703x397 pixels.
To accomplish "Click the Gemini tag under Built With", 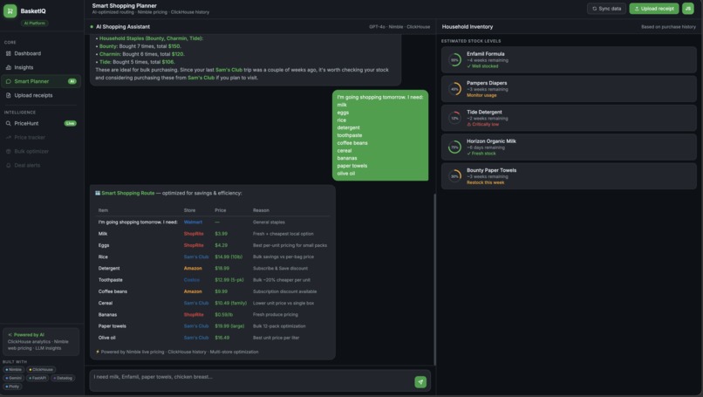I will [x=13, y=378].
